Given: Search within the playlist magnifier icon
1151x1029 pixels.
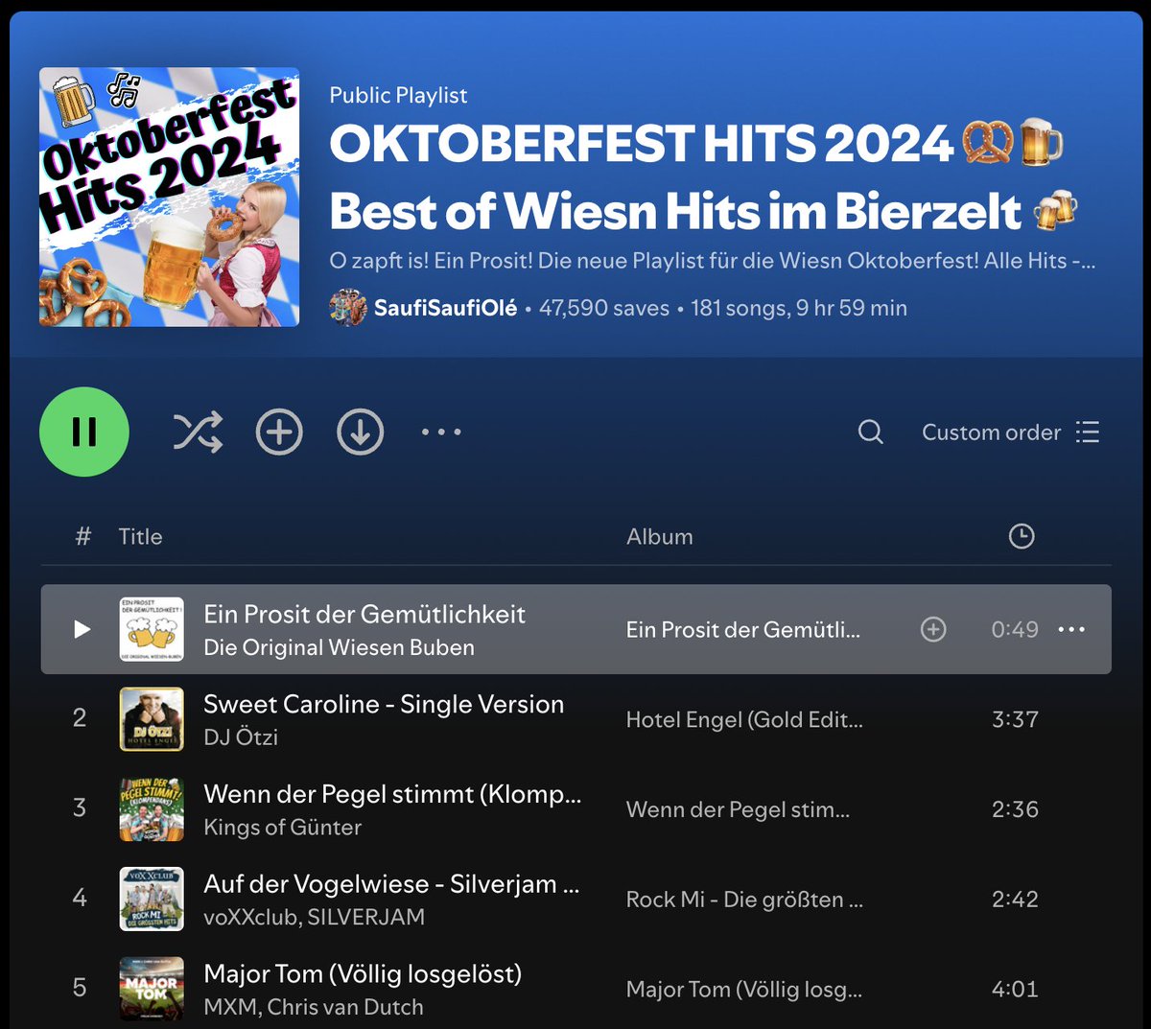Looking at the screenshot, I should [870, 432].
